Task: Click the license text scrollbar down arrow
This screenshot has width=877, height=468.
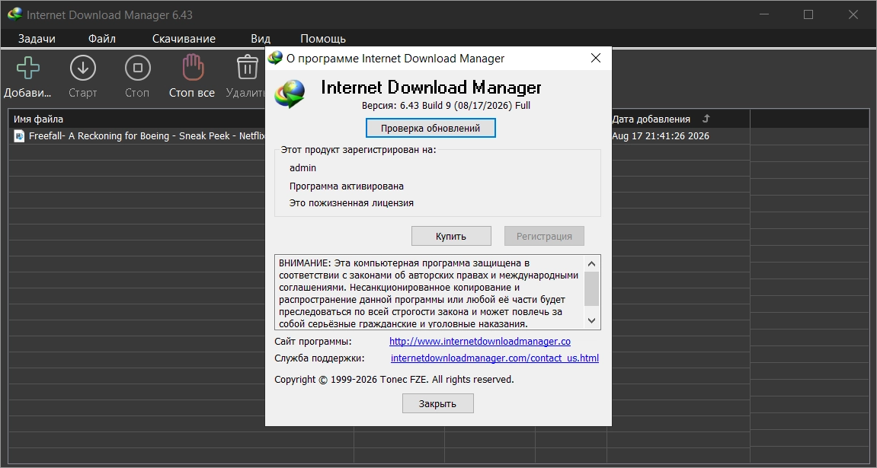Action: click(x=592, y=320)
